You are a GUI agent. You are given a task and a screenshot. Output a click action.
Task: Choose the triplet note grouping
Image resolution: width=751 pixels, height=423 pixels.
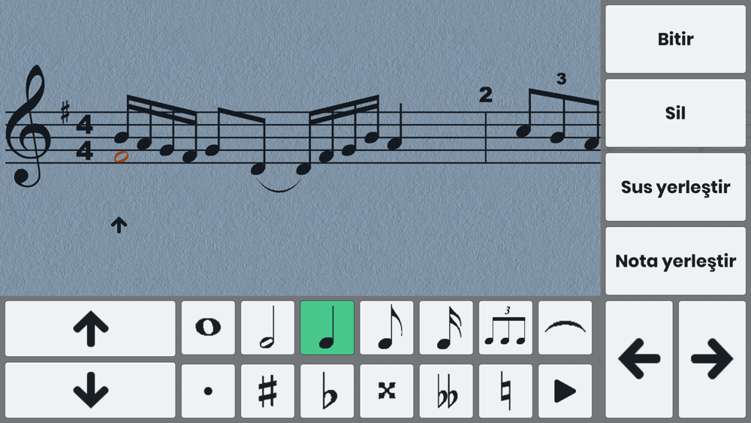(505, 328)
